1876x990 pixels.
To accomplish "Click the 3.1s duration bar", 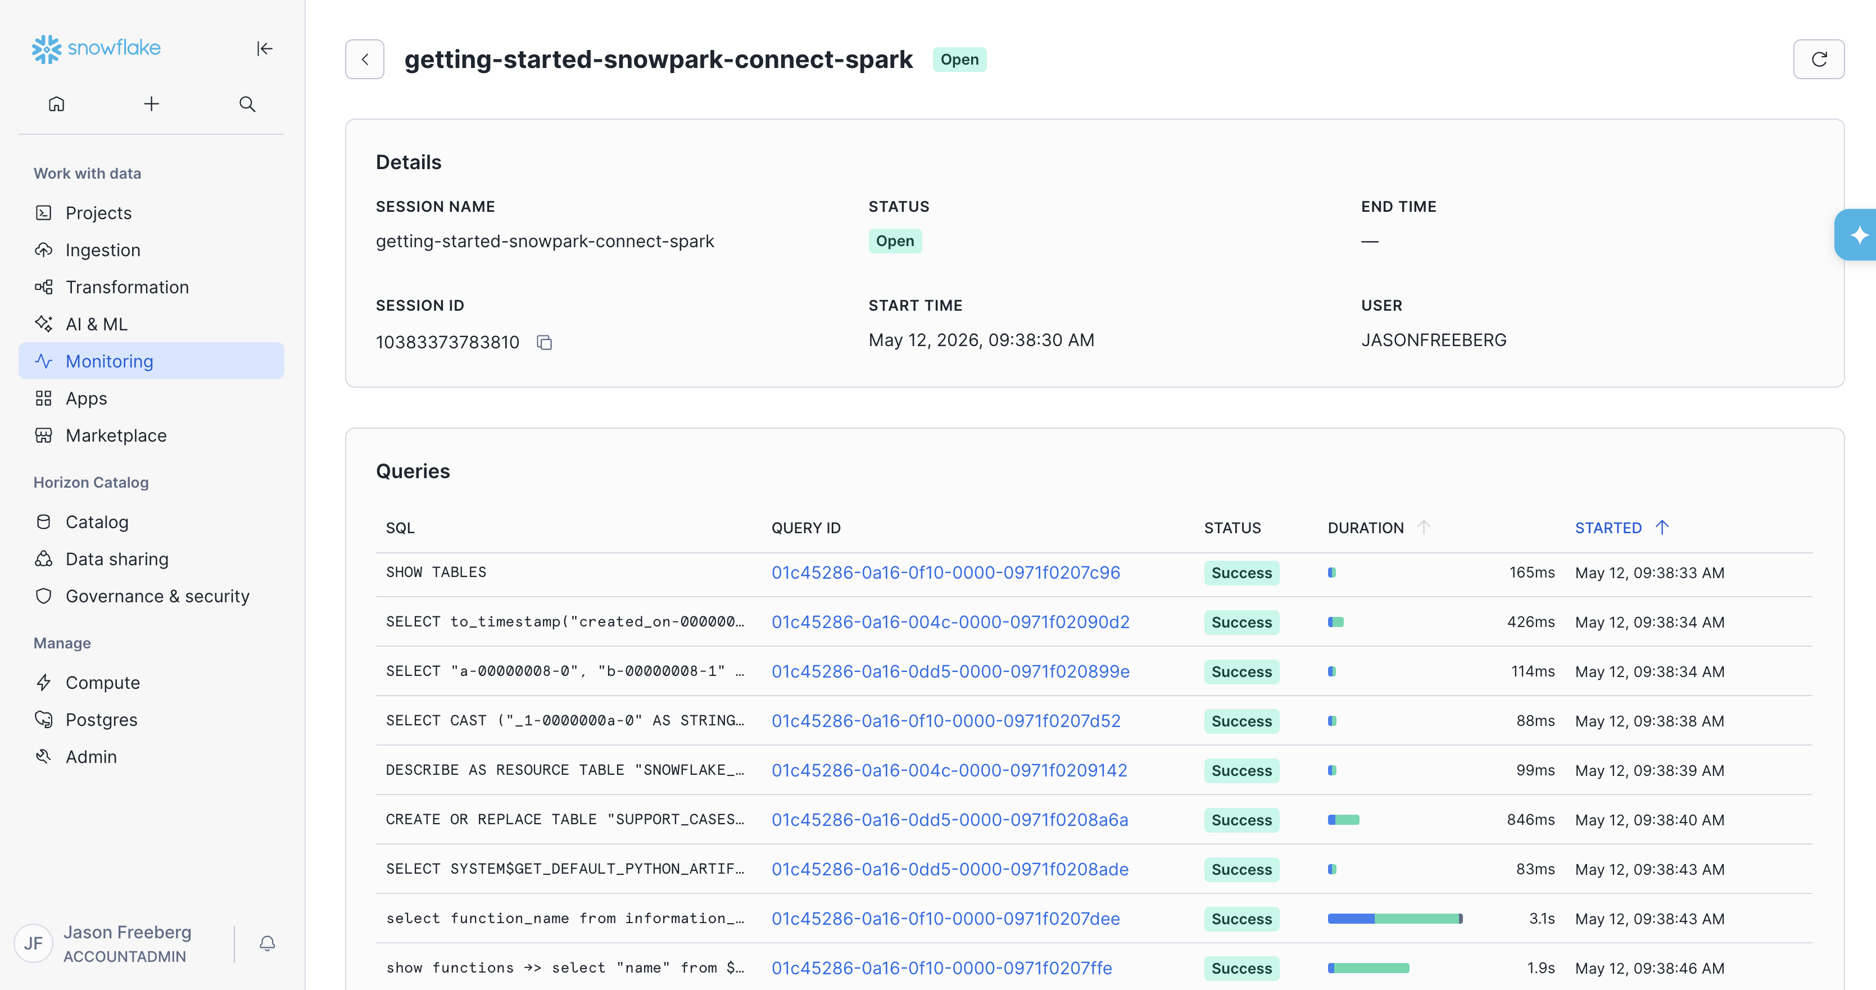I will point(1394,919).
